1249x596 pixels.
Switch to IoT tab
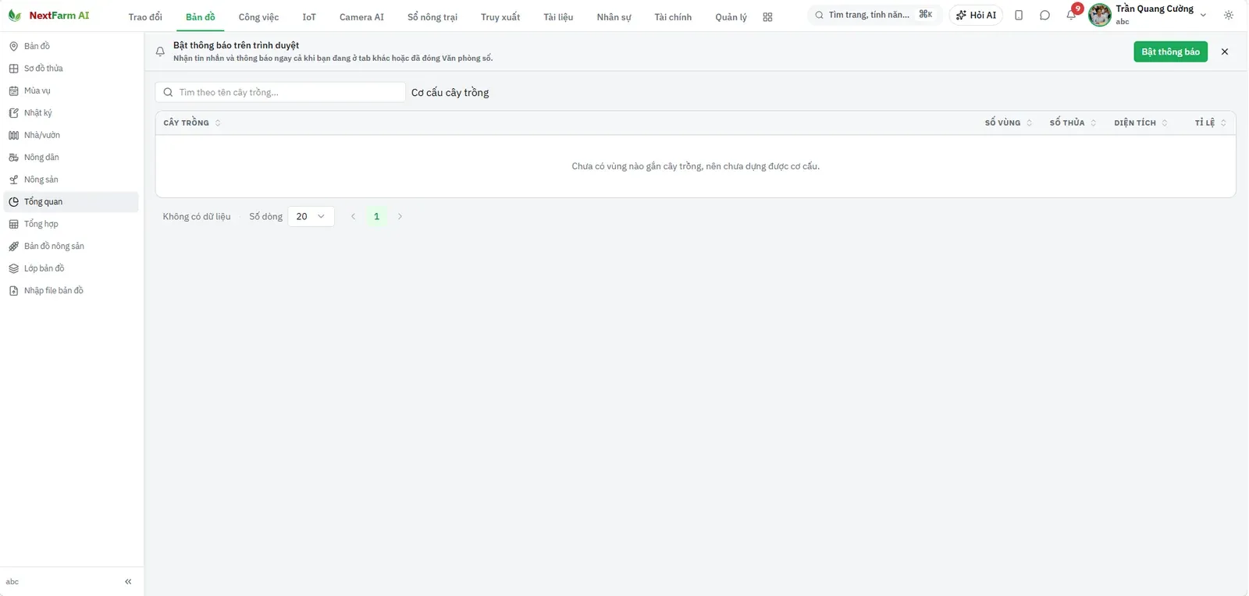(309, 17)
